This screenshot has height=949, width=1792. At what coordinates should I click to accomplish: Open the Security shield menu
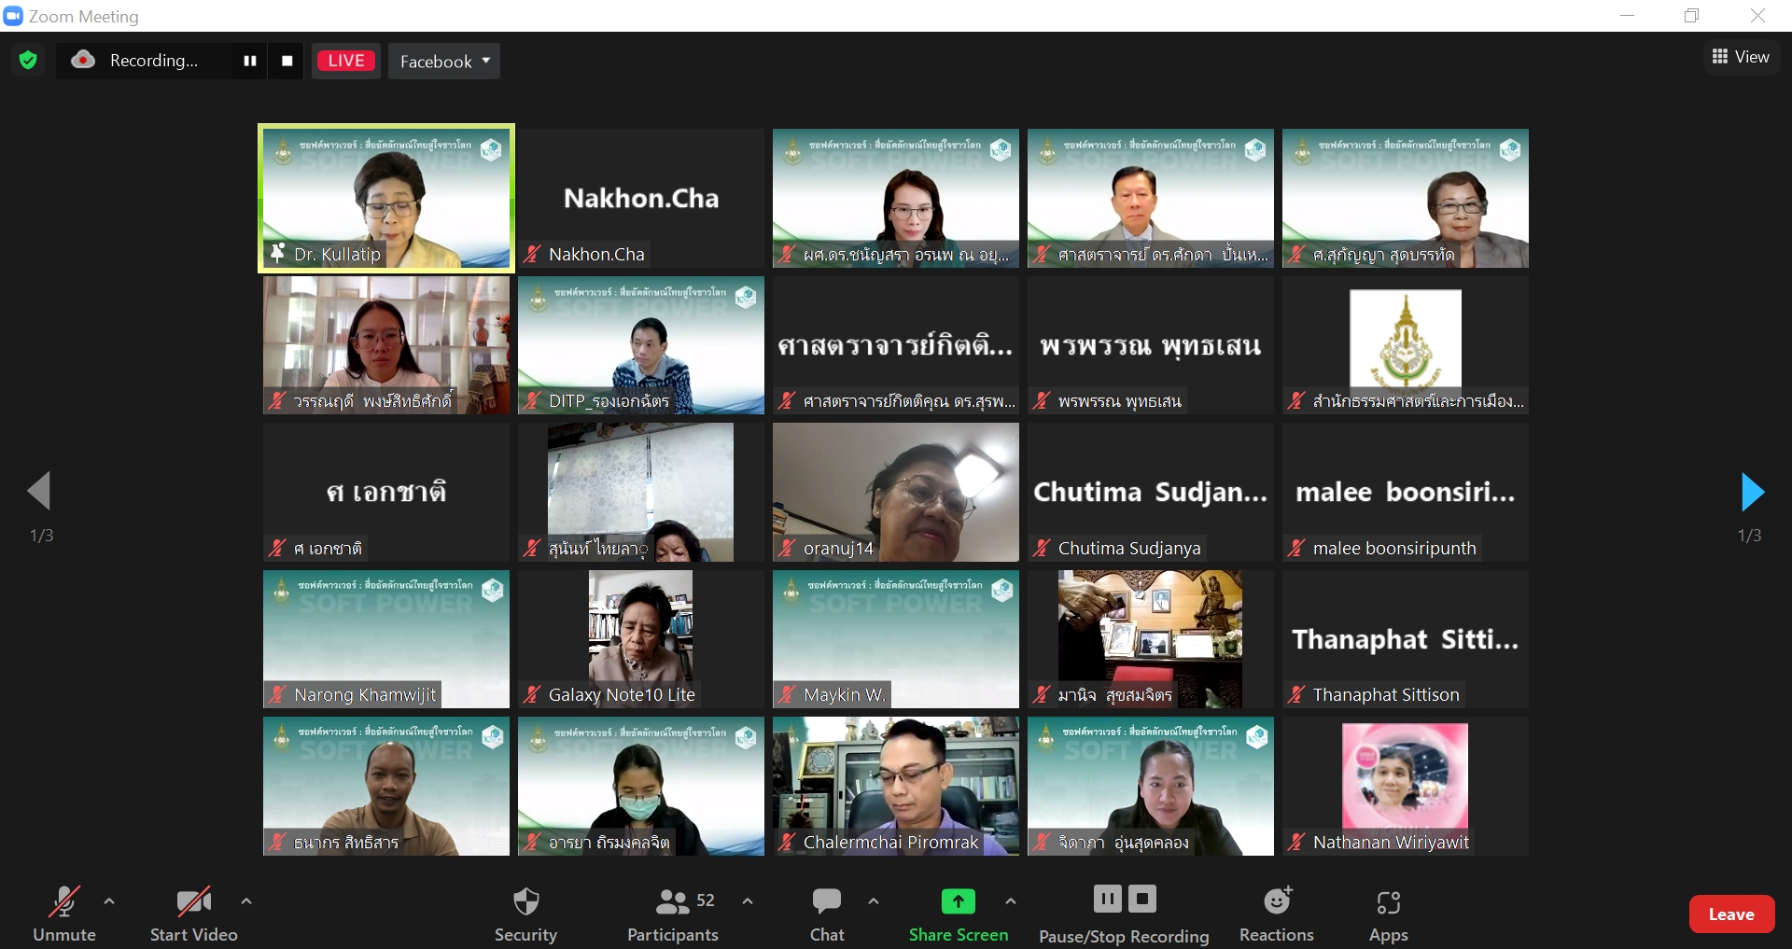[525, 914]
